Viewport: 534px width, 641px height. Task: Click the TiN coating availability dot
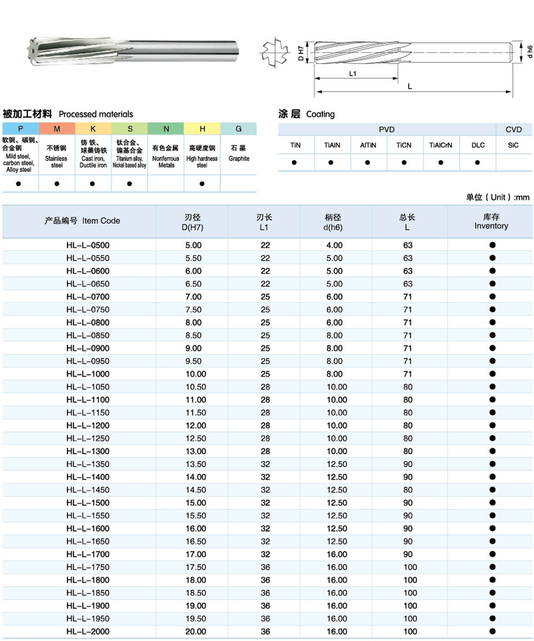pos(294,162)
